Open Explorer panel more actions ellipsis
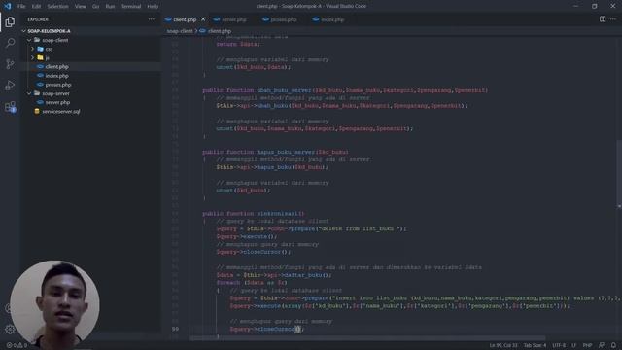The width and height of the screenshot is (622, 350). pyautogui.click(x=152, y=19)
